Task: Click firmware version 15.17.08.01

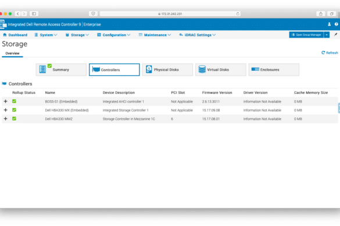Action: (211, 119)
